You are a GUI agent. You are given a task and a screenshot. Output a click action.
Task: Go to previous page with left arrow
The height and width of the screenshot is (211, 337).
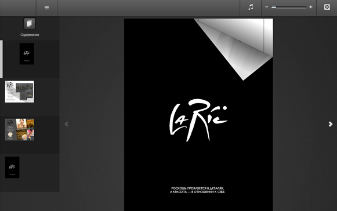66,124
